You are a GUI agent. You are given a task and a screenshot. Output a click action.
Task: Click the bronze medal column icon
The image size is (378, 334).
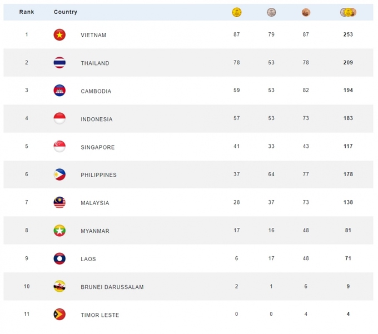pyautogui.click(x=306, y=13)
